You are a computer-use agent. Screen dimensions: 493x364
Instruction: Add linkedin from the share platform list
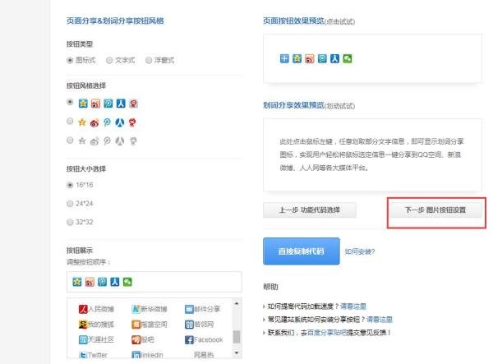tap(147, 355)
